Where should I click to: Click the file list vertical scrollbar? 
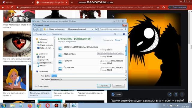pyautogui.click(x=126, y=58)
